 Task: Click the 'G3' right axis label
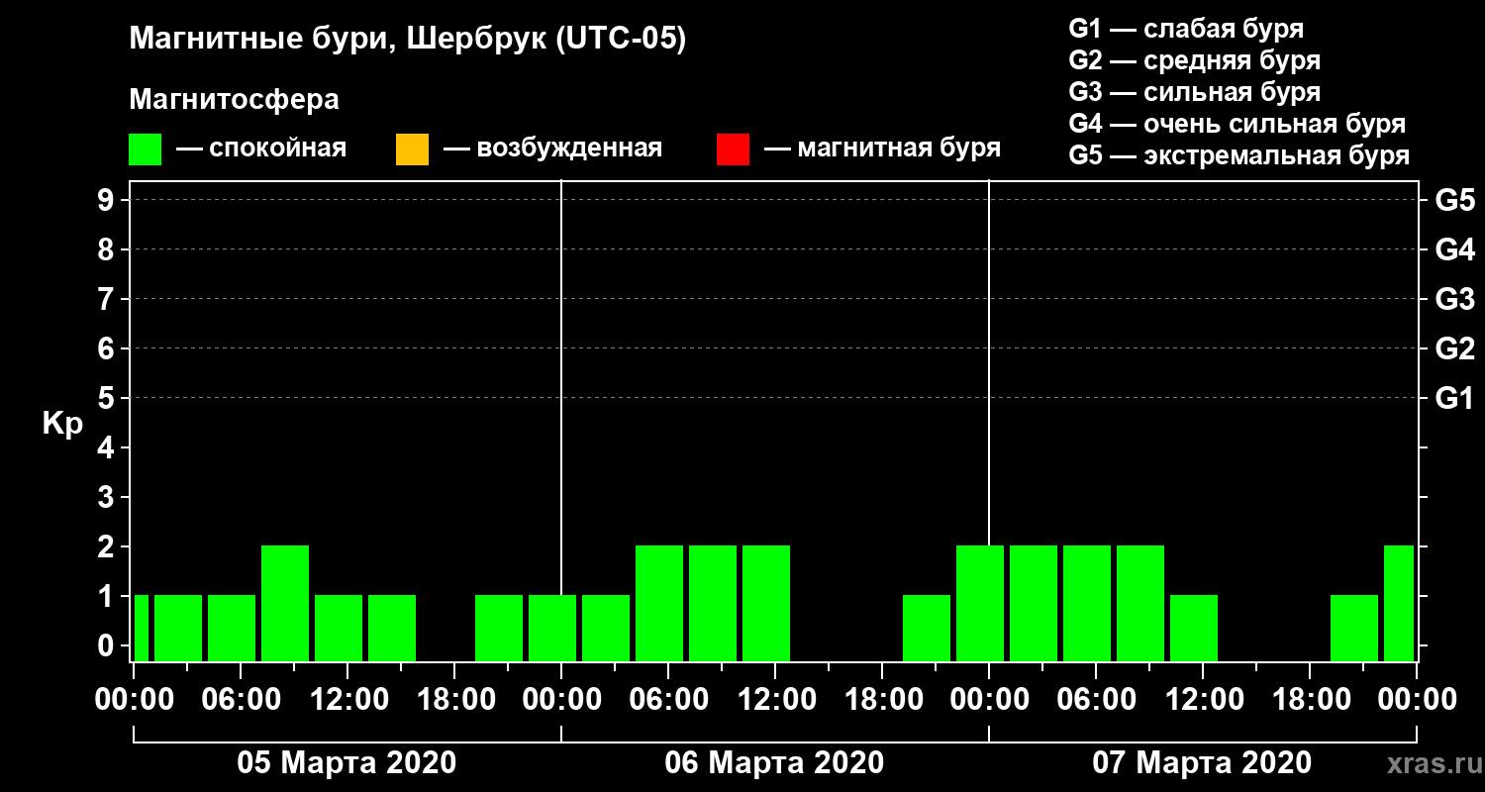(1454, 299)
